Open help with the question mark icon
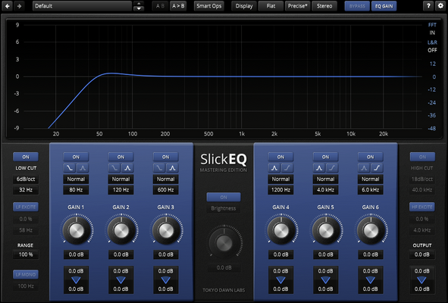 [x=428, y=6]
